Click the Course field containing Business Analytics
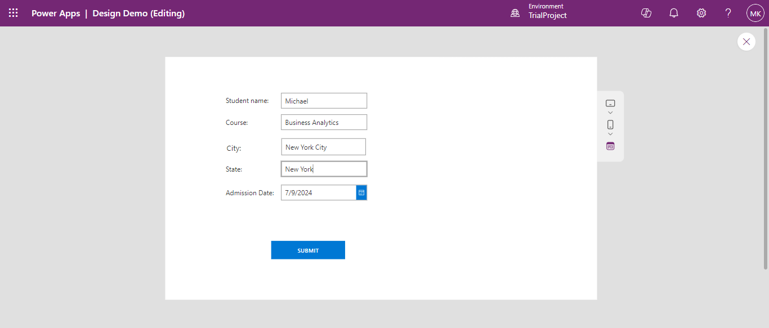The width and height of the screenshot is (769, 328). coord(324,122)
